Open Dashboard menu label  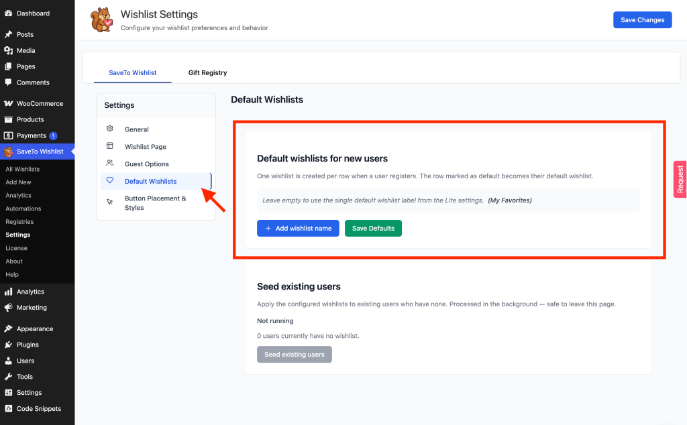[x=34, y=13]
